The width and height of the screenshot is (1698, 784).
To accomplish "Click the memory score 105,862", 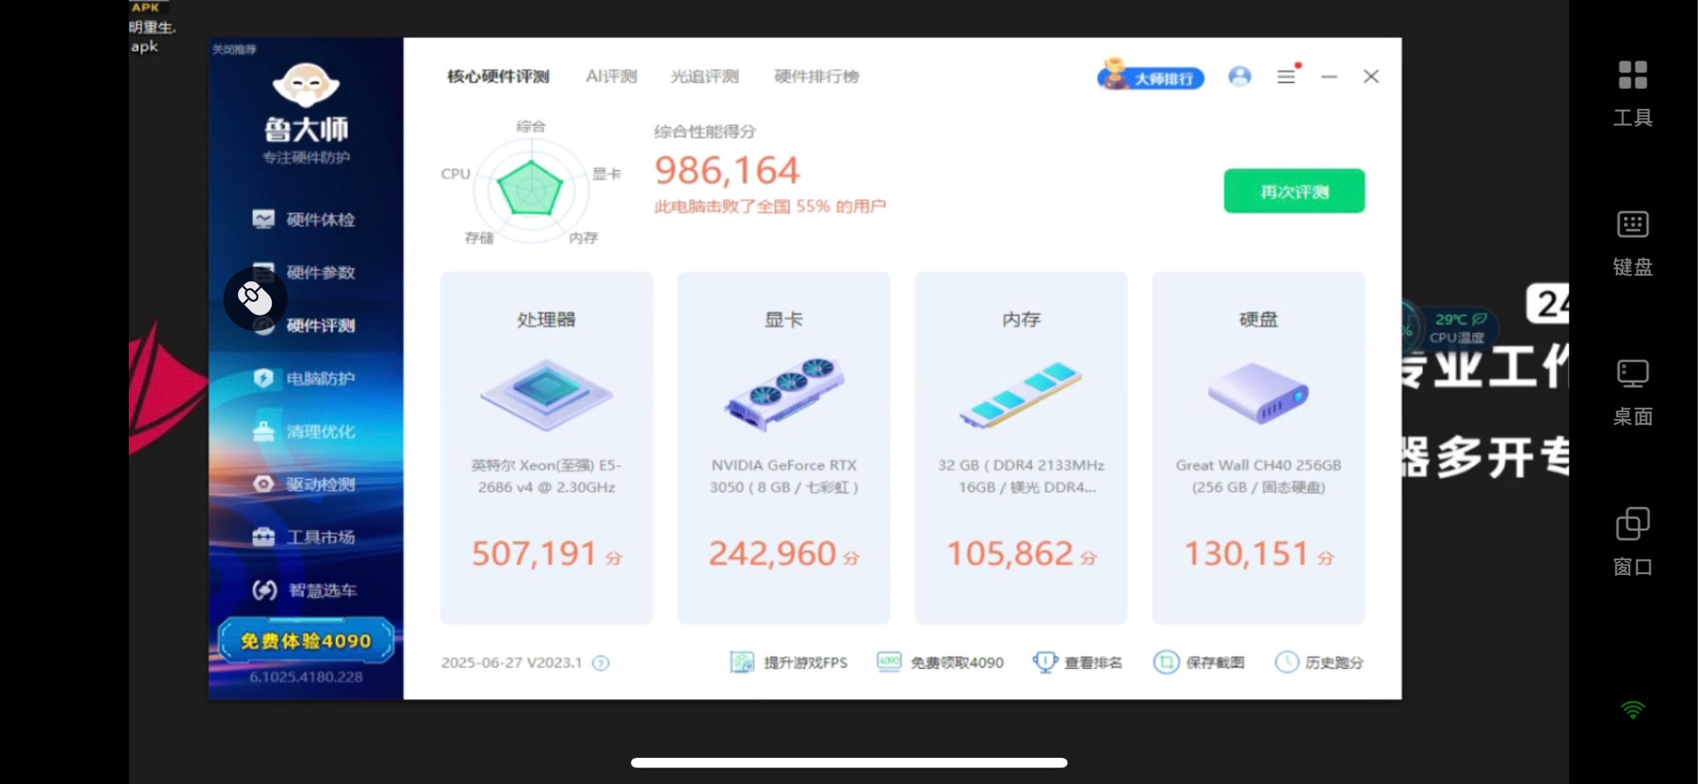I will [x=1010, y=554].
